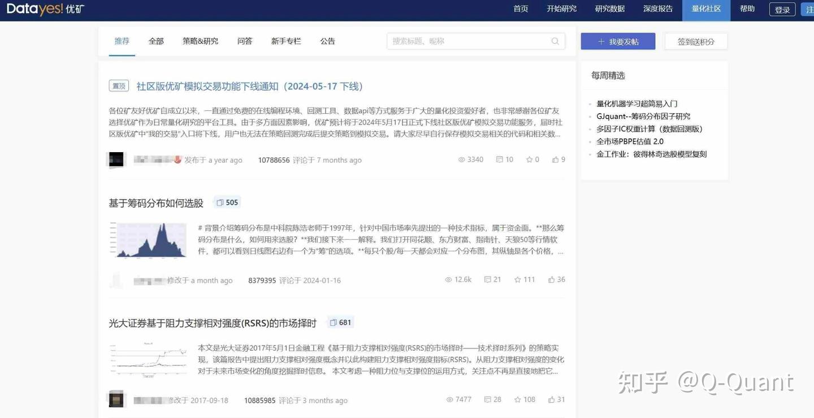The height and width of the screenshot is (418, 814).
Task: Click the 登录 button
Action: point(782,9)
